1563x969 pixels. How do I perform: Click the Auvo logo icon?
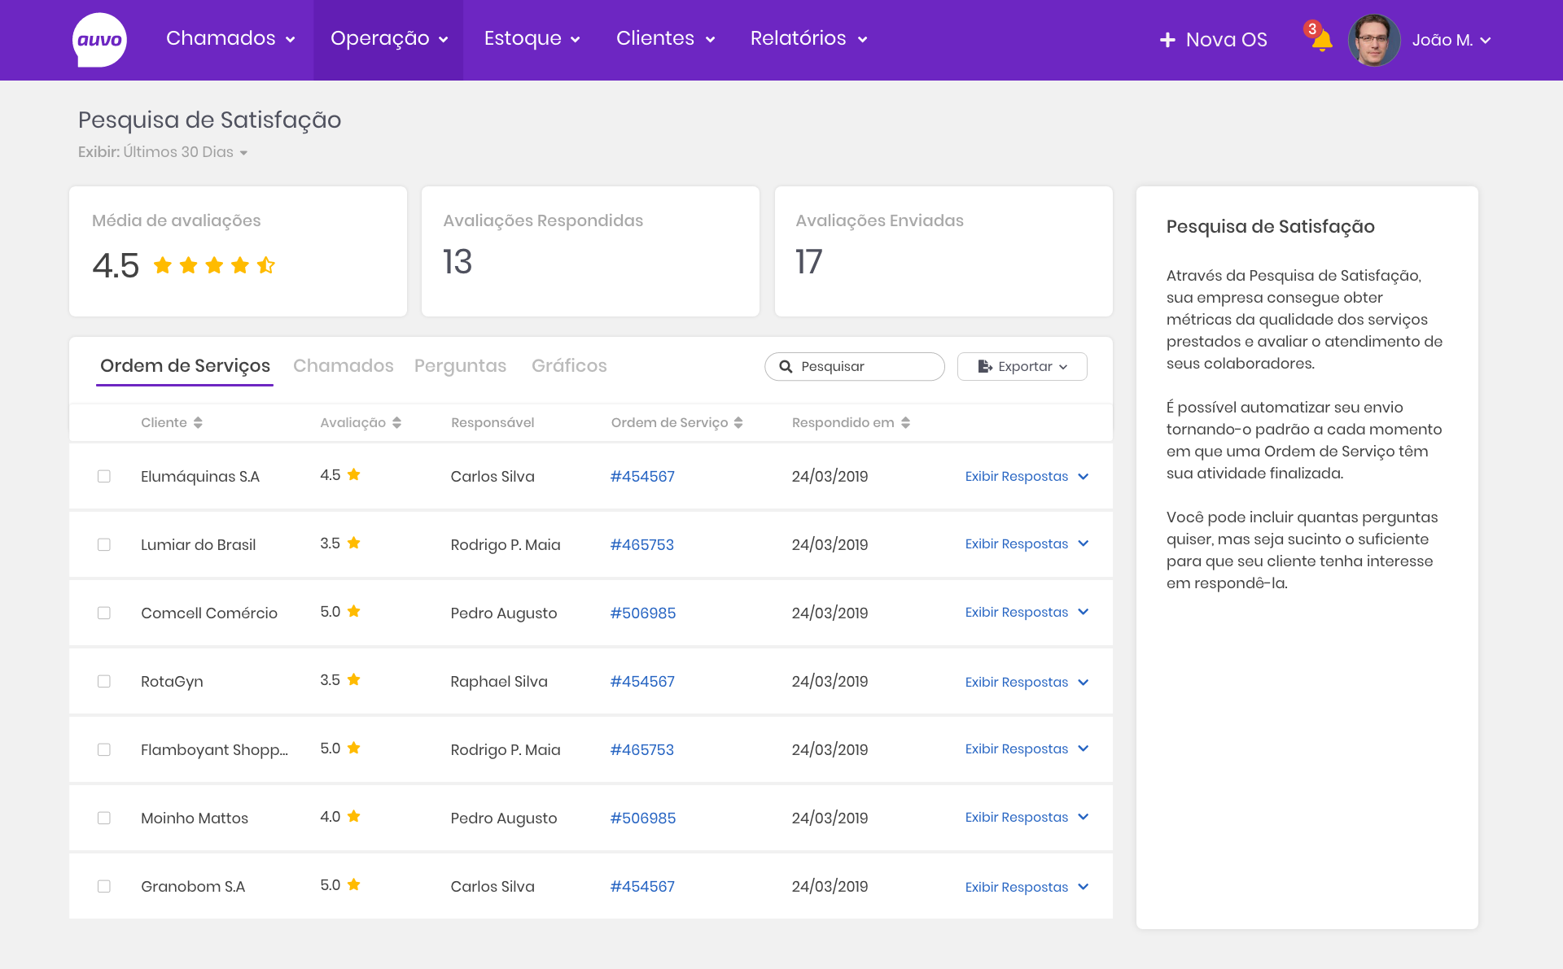99,40
